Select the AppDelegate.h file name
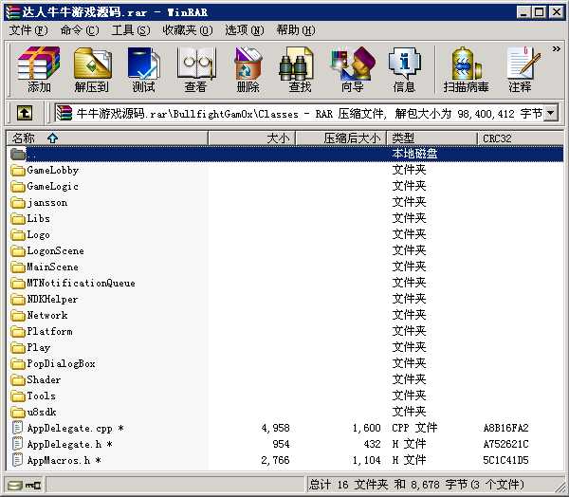569x497 pixels. pyautogui.click(x=69, y=444)
